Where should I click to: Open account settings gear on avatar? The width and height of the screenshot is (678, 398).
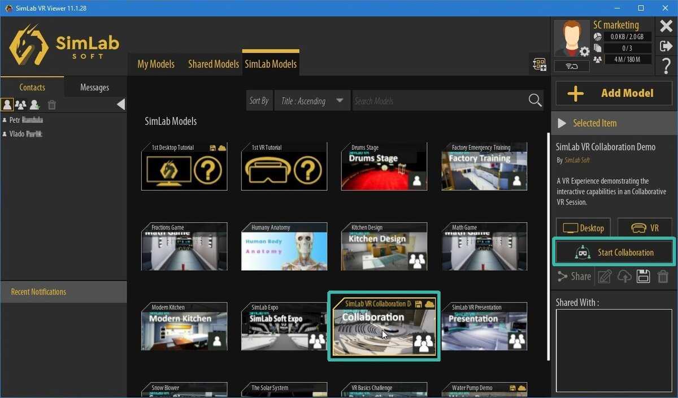584,52
